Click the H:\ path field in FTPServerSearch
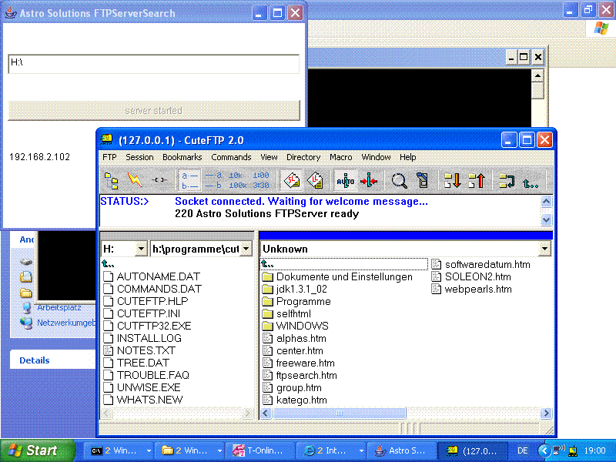 pos(153,64)
